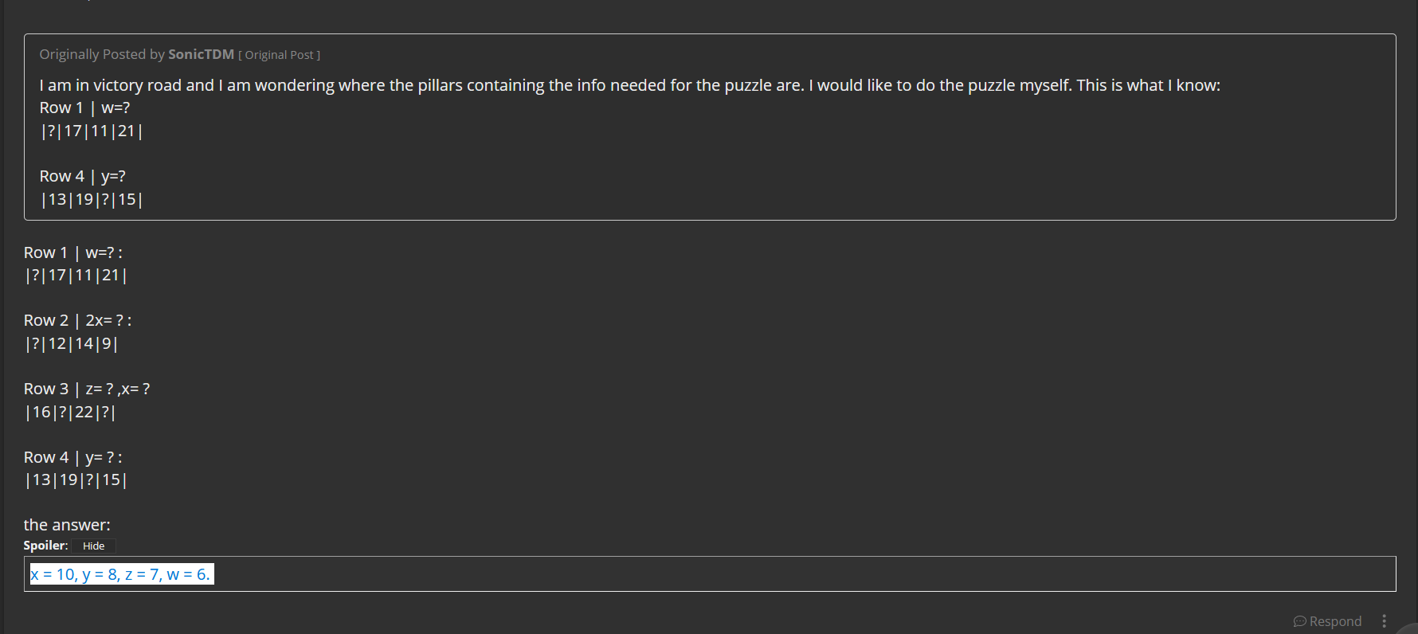Click inside the spoiler content box
Screen dimensions: 1418x634
(710, 574)
